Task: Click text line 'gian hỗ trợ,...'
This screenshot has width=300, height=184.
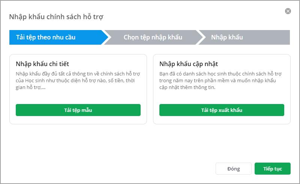Action: (31, 87)
